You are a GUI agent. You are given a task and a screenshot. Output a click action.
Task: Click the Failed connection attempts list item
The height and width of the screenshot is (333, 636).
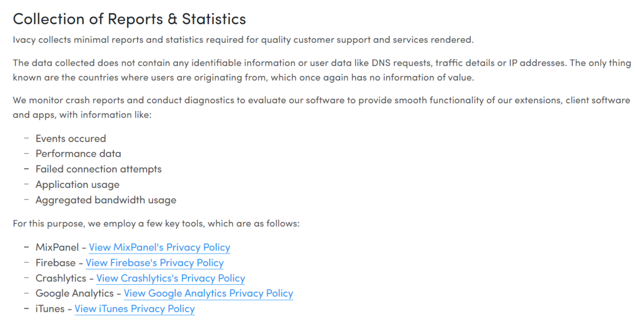(99, 169)
